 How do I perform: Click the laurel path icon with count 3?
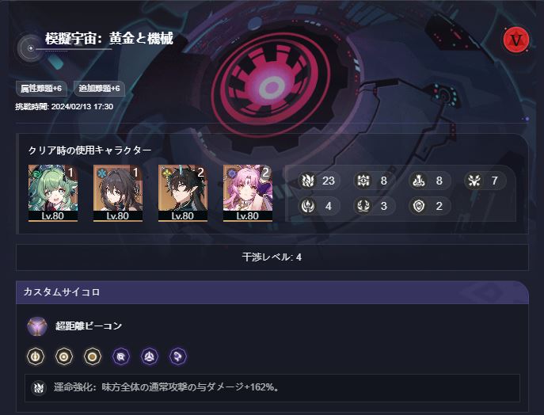point(363,206)
